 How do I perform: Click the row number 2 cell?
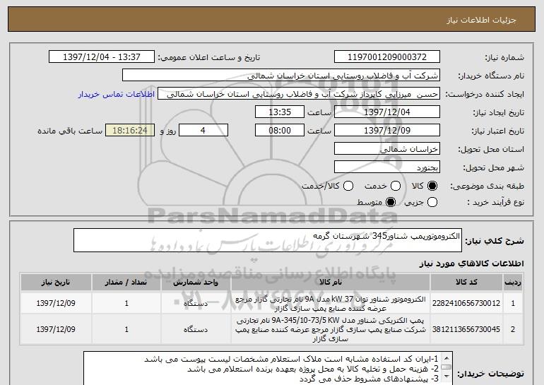[513, 329]
